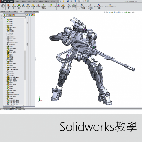This screenshot has width=142, height=142.
Task: Click the XYZ coordinate triad
Action: coord(41,99)
